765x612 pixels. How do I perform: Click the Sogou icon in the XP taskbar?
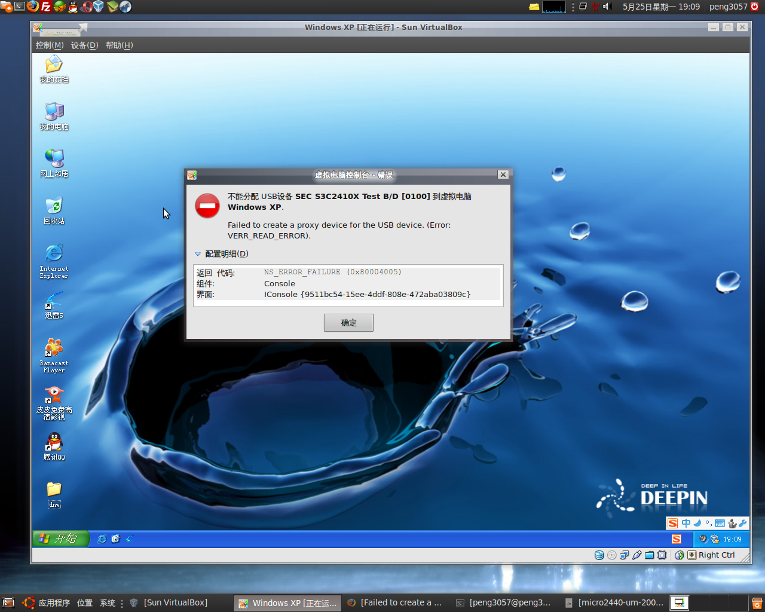click(x=677, y=539)
